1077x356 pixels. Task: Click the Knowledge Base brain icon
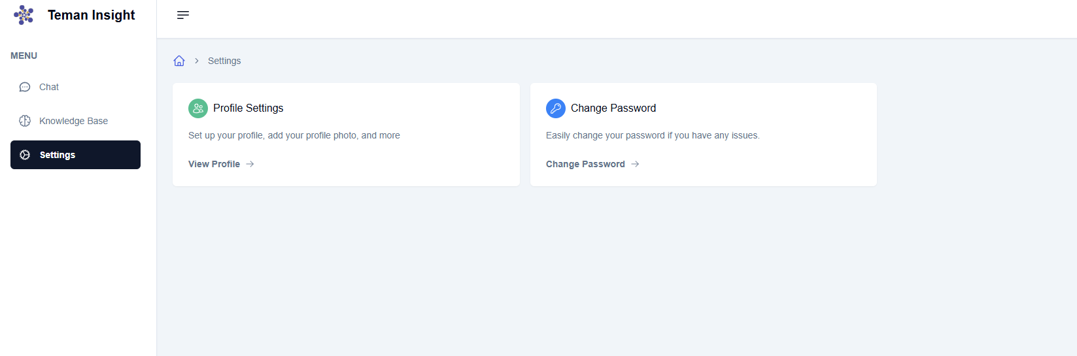tap(25, 121)
